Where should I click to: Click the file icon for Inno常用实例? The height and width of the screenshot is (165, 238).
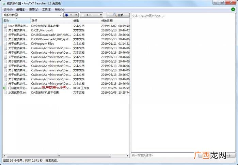click(5, 26)
